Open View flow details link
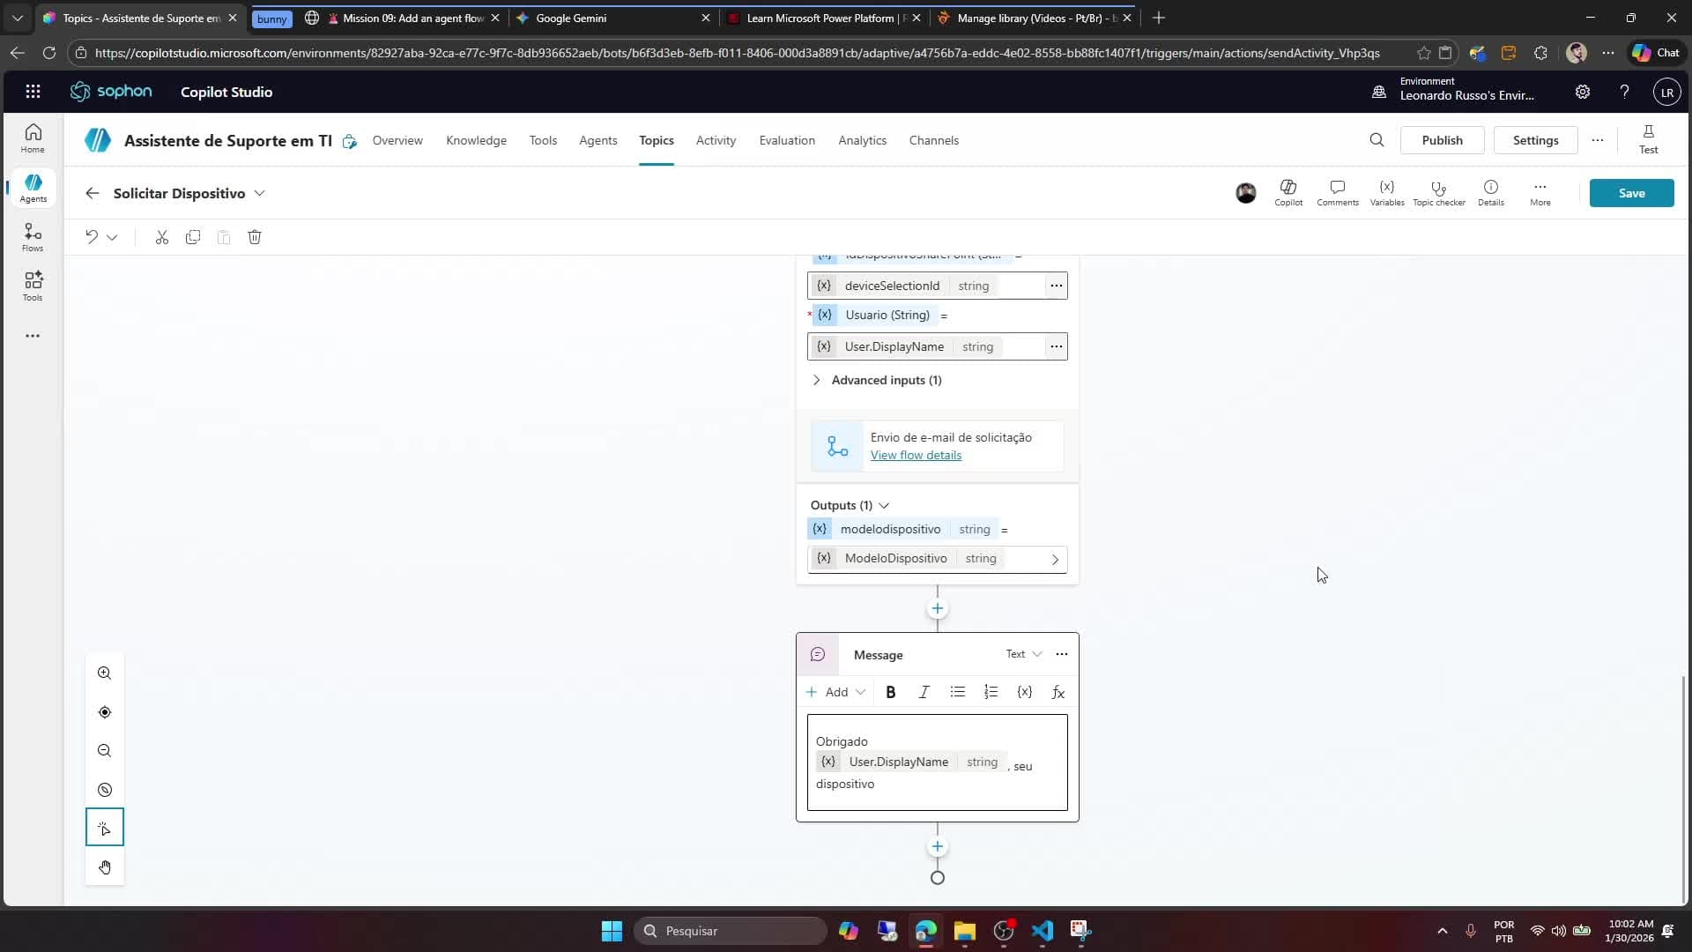The height and width of the screenshot is (952, 1692). (916, 455)
